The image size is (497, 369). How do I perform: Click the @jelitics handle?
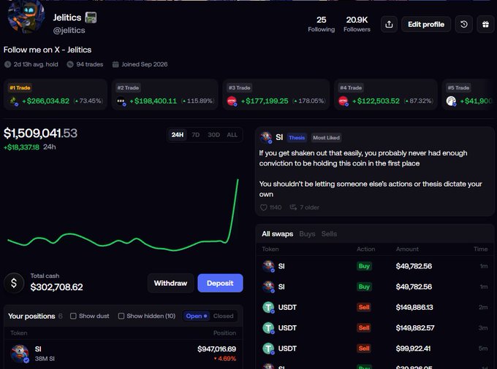[x=69, y=31]
